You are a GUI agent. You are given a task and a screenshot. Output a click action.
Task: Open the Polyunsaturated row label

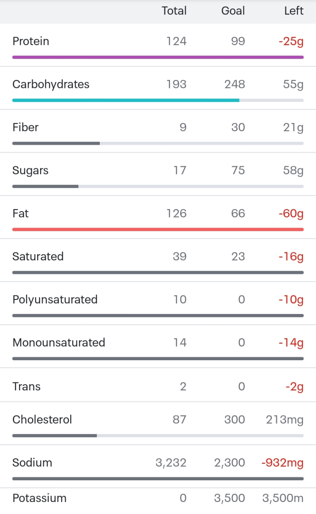tap(55, 300)
